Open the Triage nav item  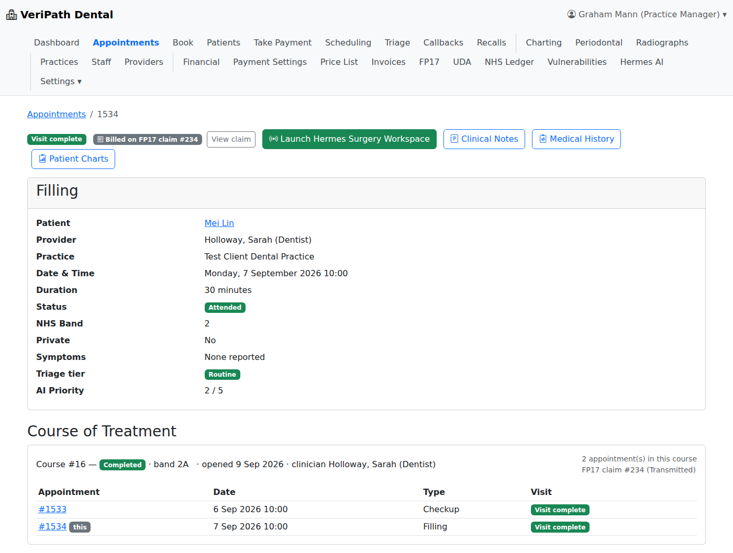397,42
